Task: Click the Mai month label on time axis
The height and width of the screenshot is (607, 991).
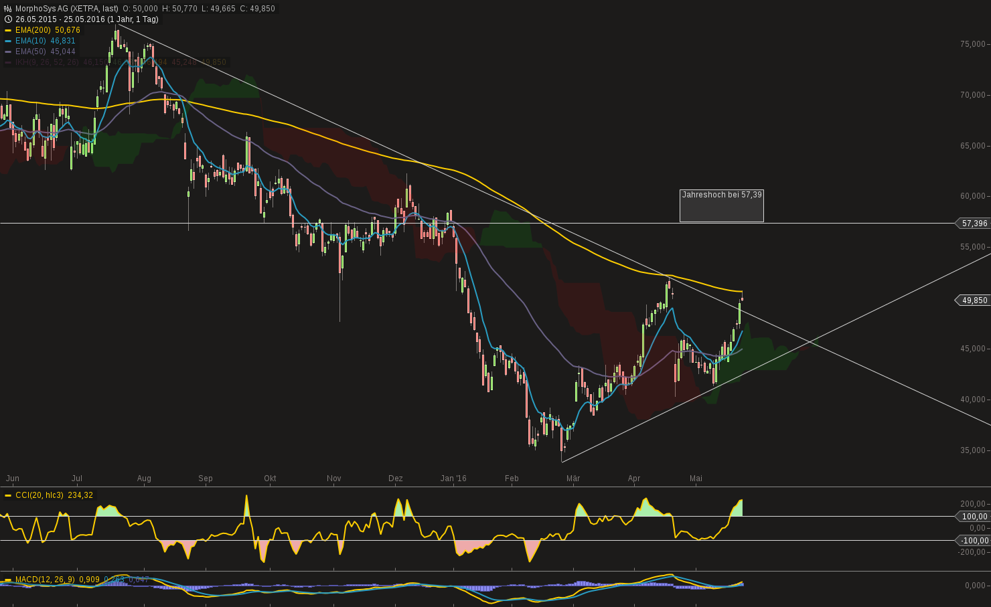Action: (696, 479)
